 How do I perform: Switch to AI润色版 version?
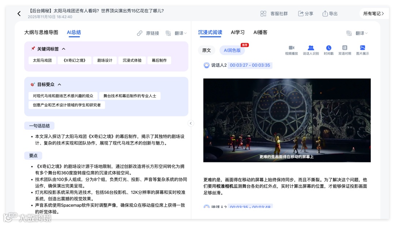pyautogui.click(x=232, y=50)
